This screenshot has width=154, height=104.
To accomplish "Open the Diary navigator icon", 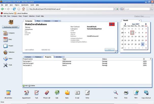I will click(x=5, y=39).
